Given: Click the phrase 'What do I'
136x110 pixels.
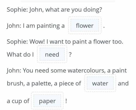Looking at the screenshot, I should point(20,55).
